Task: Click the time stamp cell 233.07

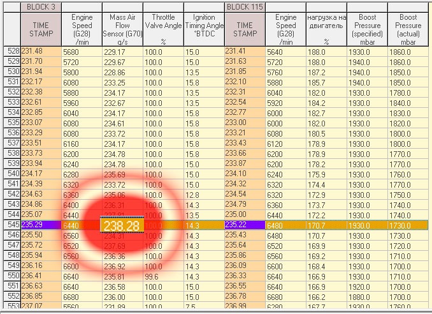Action: [41, 123]
